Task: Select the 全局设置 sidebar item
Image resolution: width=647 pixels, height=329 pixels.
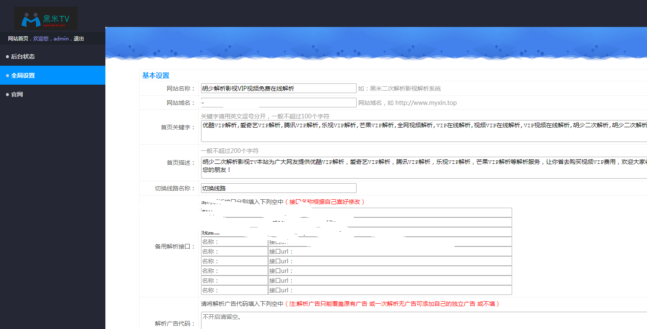Action: 23,75
